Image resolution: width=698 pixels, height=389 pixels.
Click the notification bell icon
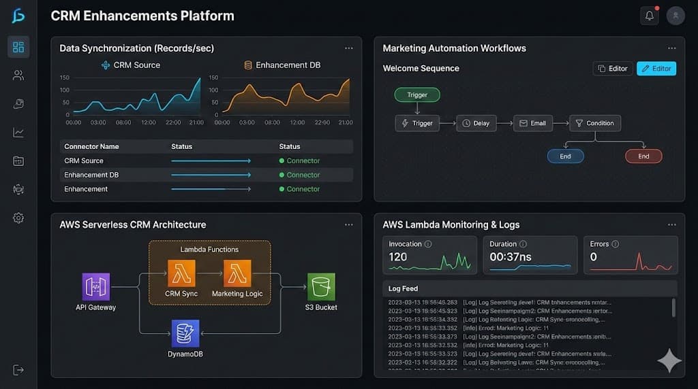click(650, 16)
